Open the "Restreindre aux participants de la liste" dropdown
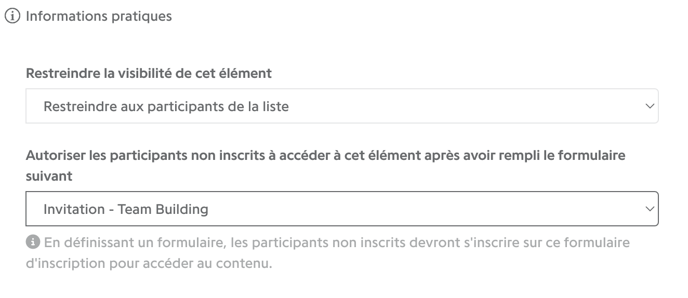688x298 pixels. [x=342, y=106]
